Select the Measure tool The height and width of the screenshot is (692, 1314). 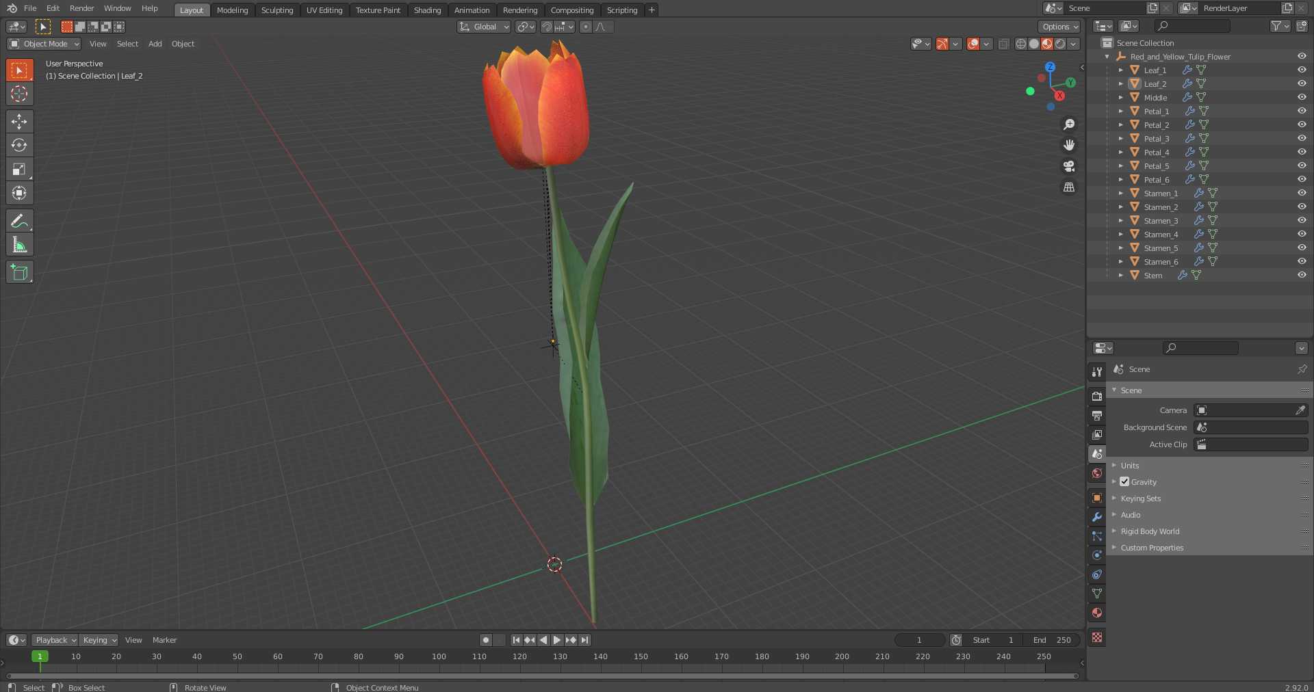[19, 245]
